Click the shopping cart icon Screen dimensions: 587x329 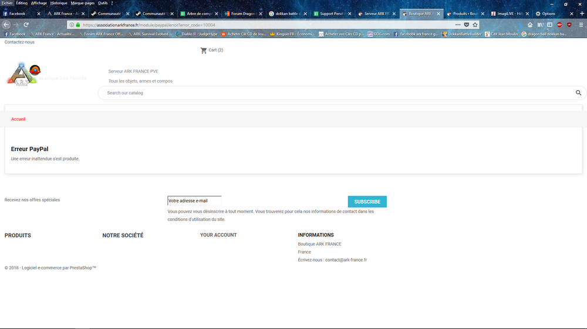(x=204, y=50)
